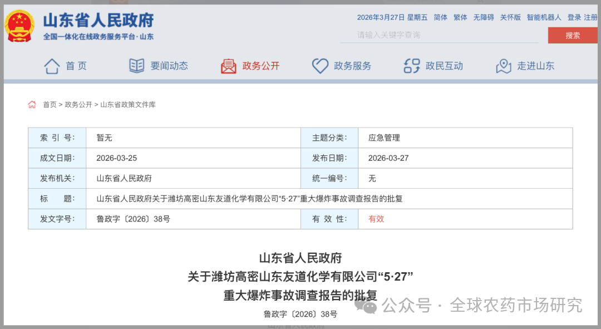
Task: Click the 政务公开 red document icon
Action: (x=228, y=65)
